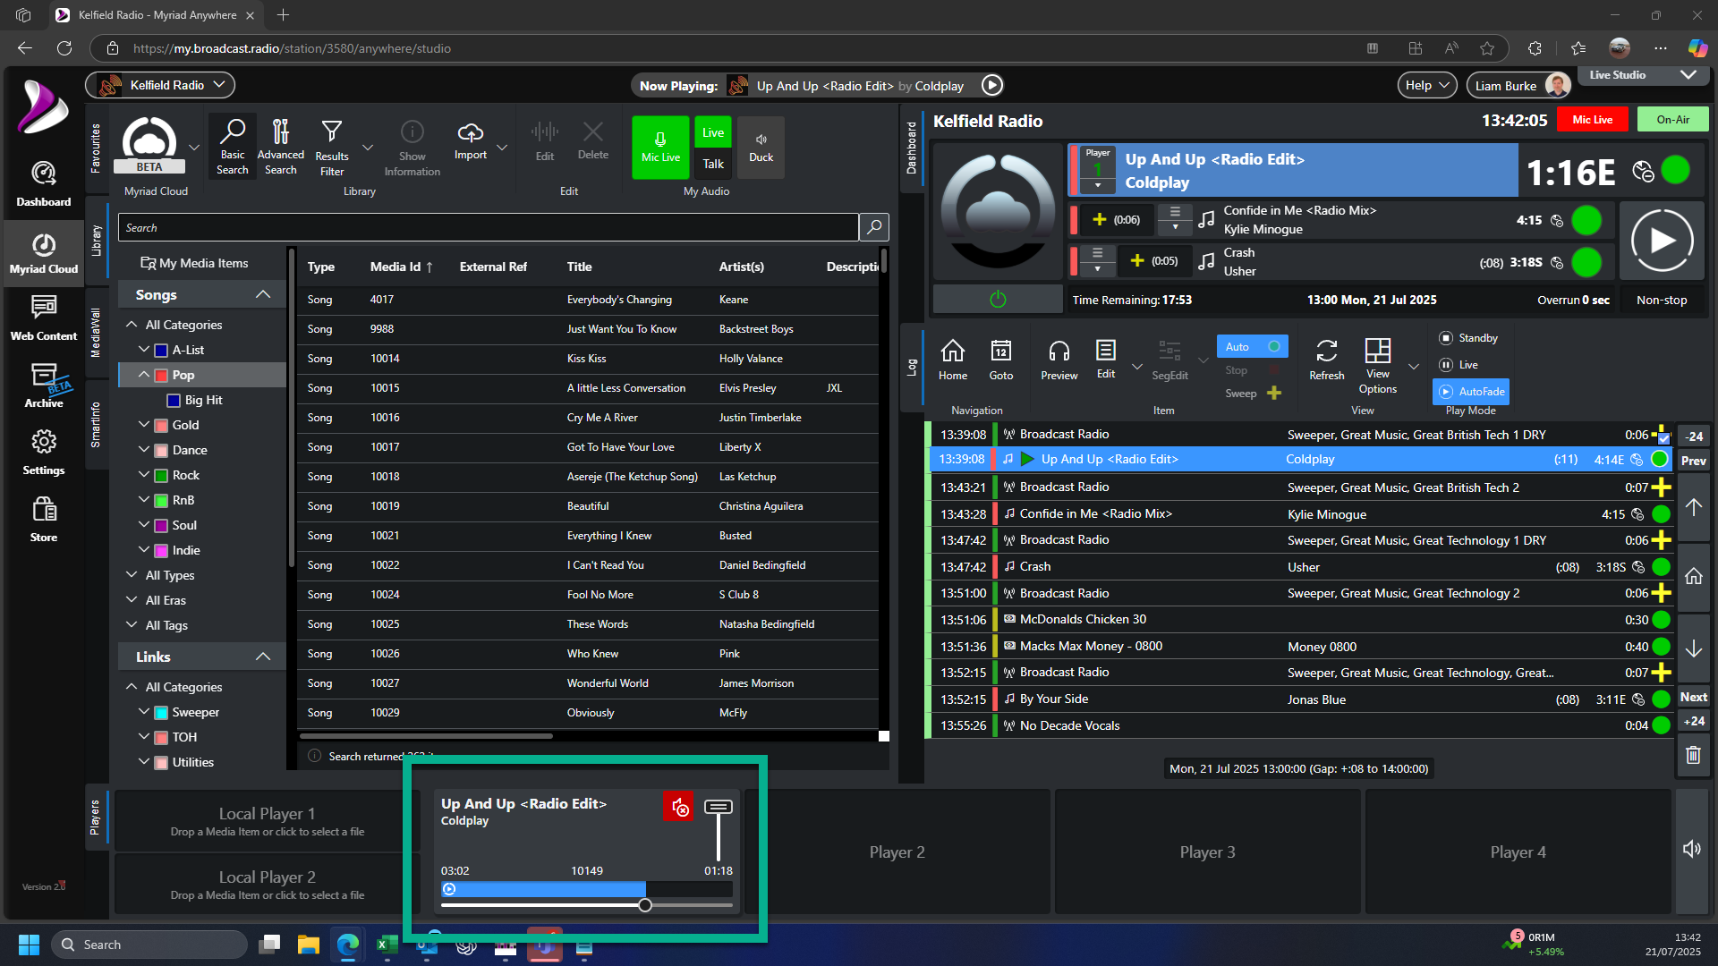Viewport: 1718px width, 966px height.
Task: Click the Results Filter funnel icon
Action: [332, 132]
